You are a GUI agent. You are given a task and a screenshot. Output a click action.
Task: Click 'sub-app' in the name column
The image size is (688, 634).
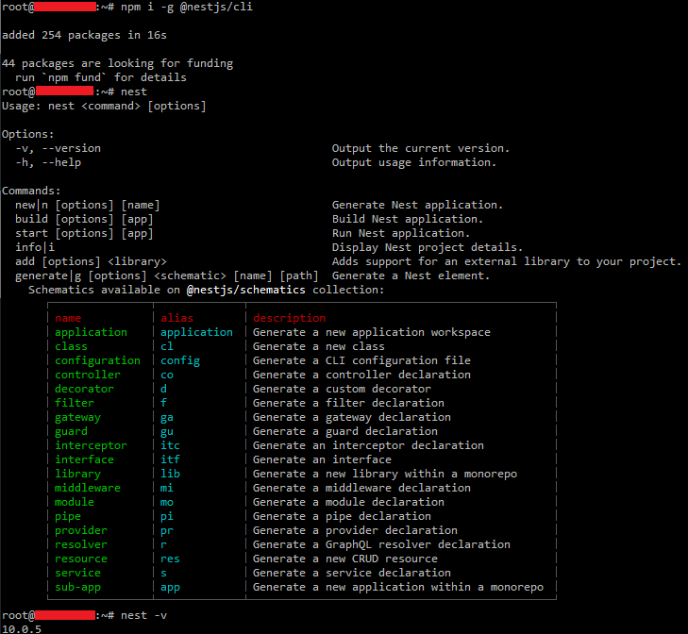pos(77,587)
